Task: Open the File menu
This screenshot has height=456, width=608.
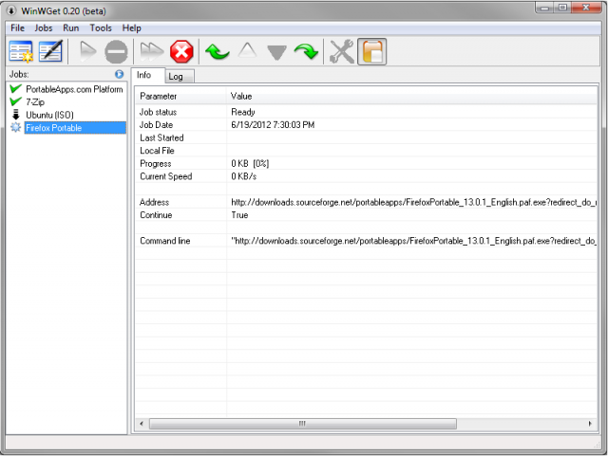Action: (x=18, y=28)
